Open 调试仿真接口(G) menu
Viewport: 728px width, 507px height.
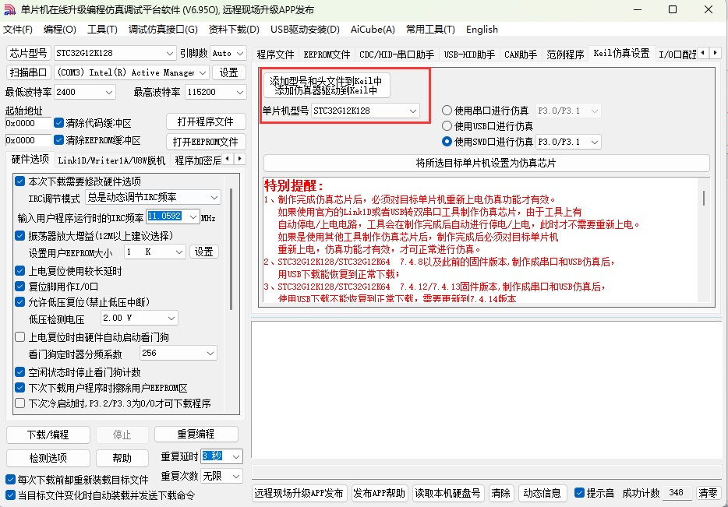tap(163, 30)
